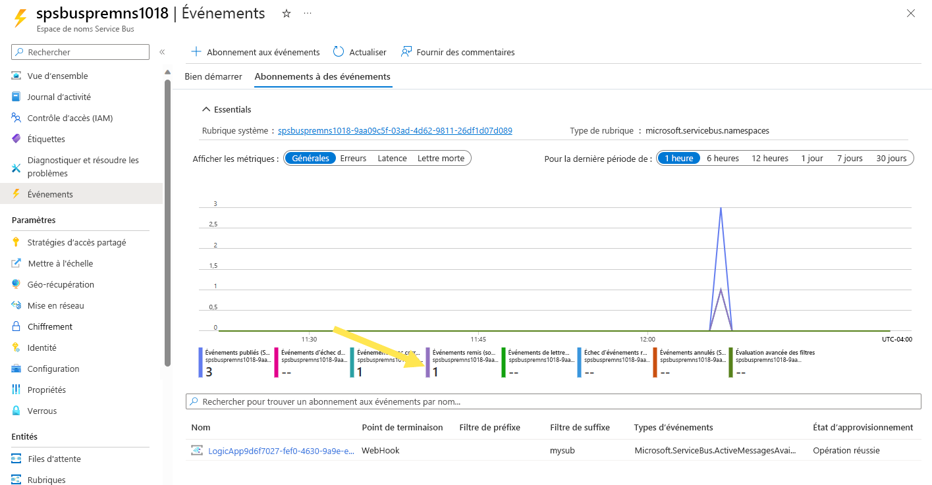This screenshot has width=932, height=485.
Task: Click the mysub suffix filter cell
Action: pyautogui.click(x=562, y=451)
